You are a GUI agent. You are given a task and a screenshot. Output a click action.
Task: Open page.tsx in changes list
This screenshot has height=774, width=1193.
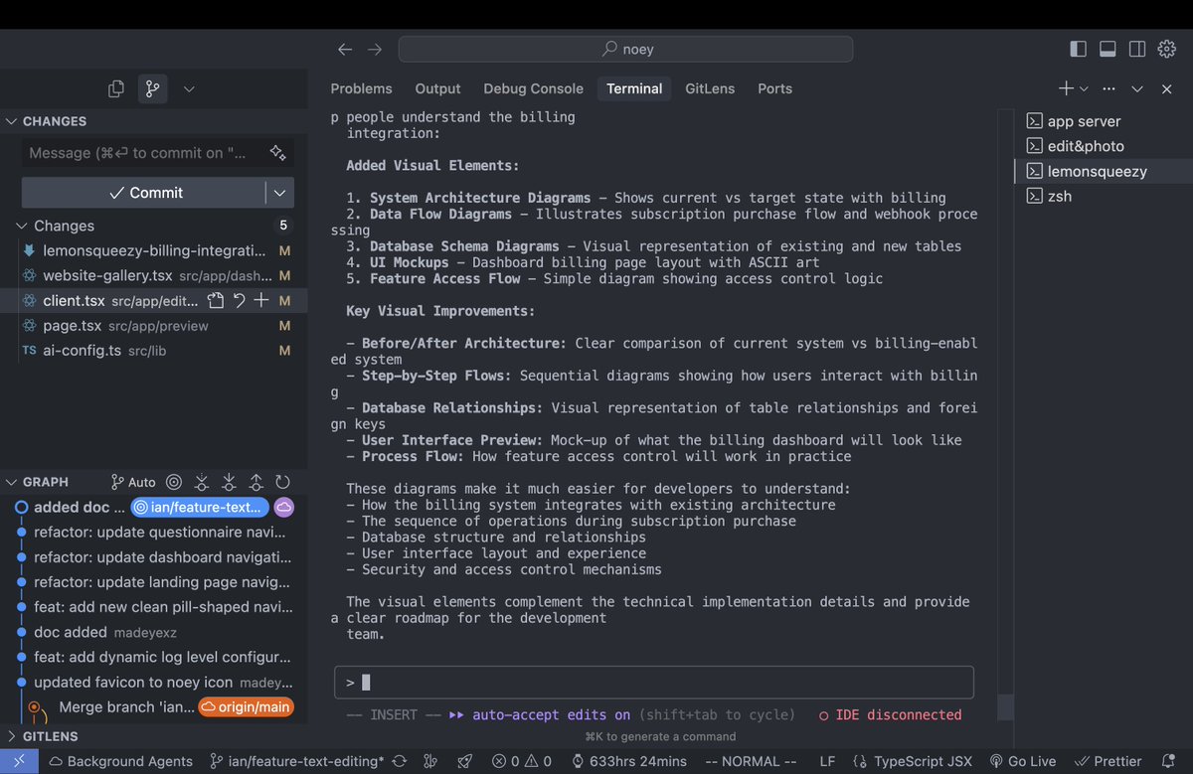pyautogui.click(x=124, y=325)
